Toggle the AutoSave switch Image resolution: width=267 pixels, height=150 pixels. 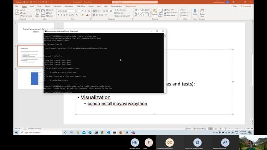tap(25, 2)
